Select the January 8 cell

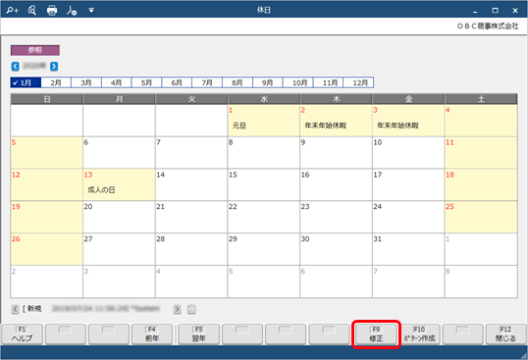click(x=264, y=153)
